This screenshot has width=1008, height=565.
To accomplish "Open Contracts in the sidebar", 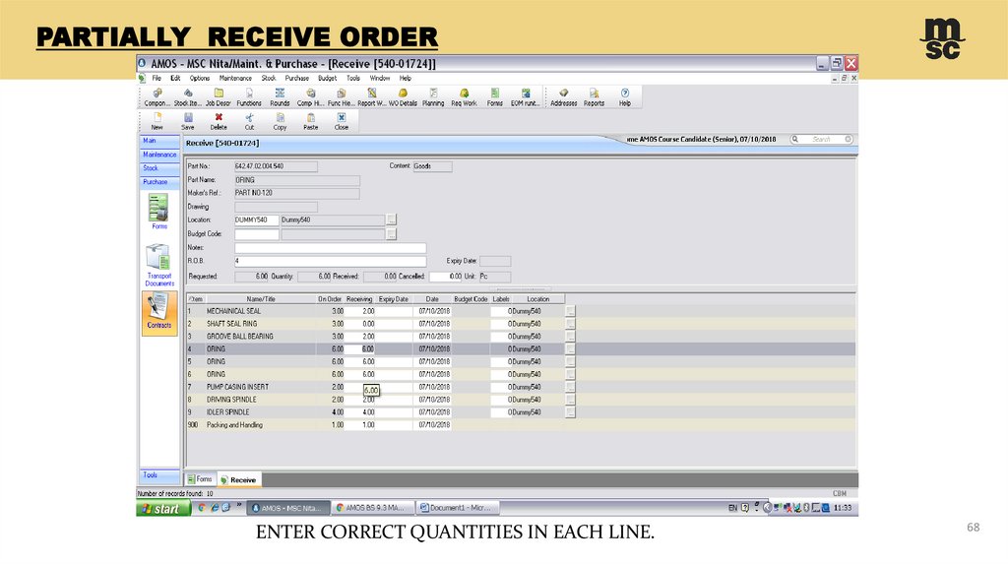I will 158,312.
